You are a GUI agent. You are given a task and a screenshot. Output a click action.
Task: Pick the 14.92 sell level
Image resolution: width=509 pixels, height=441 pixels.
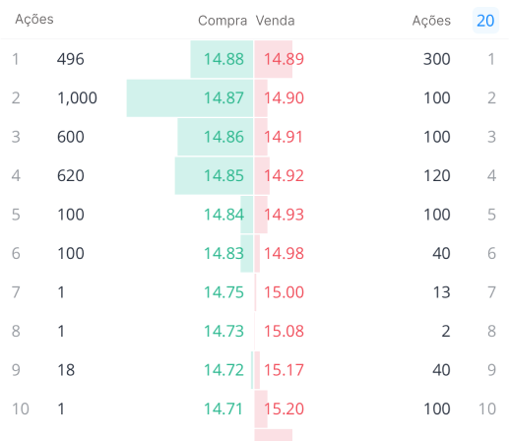point(284,175)
